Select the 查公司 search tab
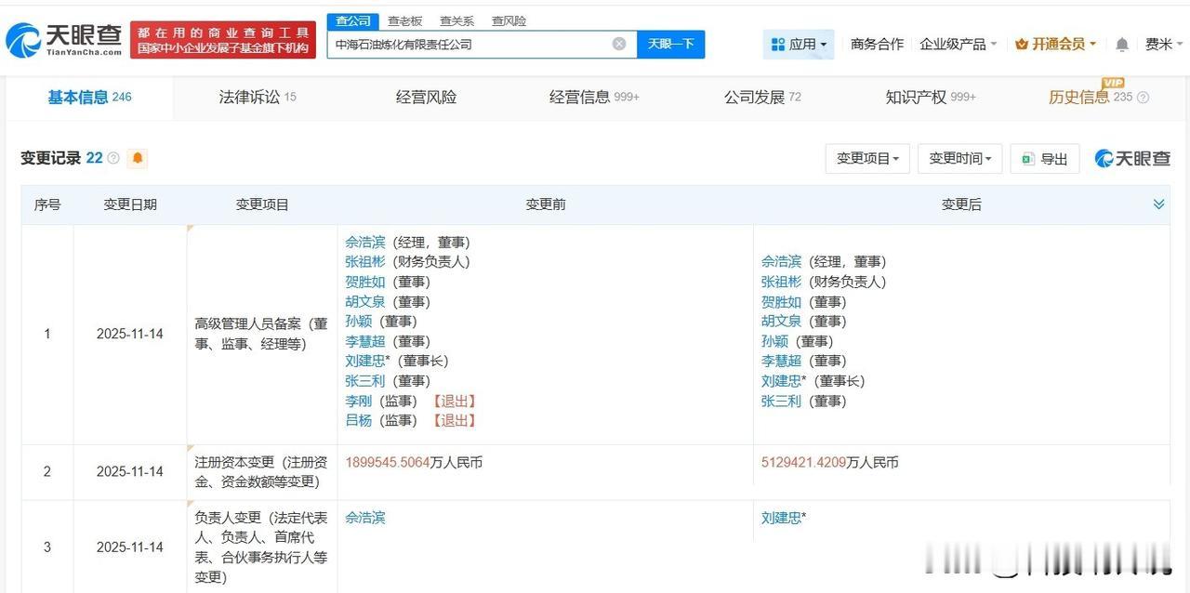 (x=352, y=20)
